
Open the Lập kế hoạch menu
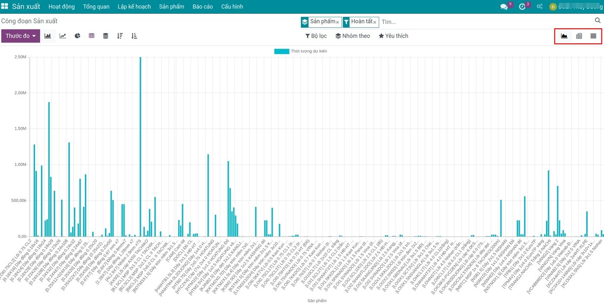134,6
